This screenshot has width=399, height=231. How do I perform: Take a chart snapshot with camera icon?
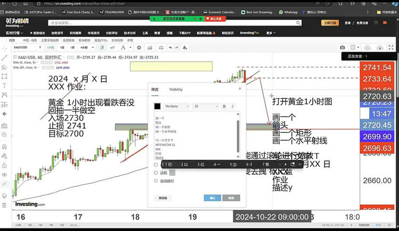(342, 48)
